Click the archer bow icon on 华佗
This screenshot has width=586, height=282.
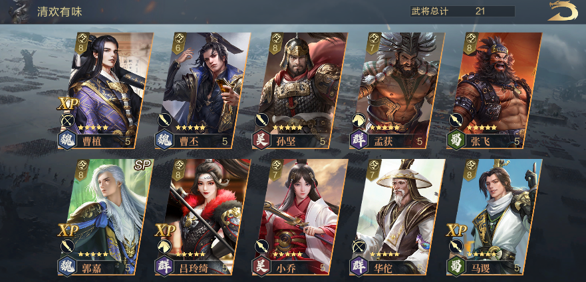click(359, 247)
